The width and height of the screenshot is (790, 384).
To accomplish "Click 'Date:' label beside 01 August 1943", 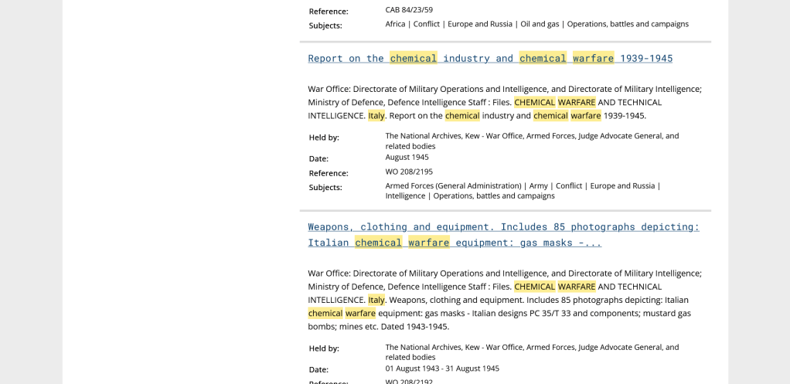I will tap(318, 369).
